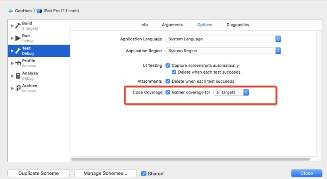The width and height of the screenshot is (327, 179).
Task: Select the Run Debug row
Action: (x=39, y=38)
